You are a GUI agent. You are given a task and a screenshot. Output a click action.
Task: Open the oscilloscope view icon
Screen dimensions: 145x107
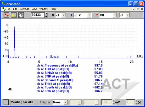coord(6,15)
